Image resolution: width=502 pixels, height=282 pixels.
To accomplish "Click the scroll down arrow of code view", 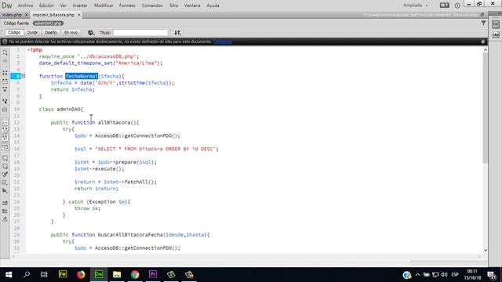I will 486,251.
